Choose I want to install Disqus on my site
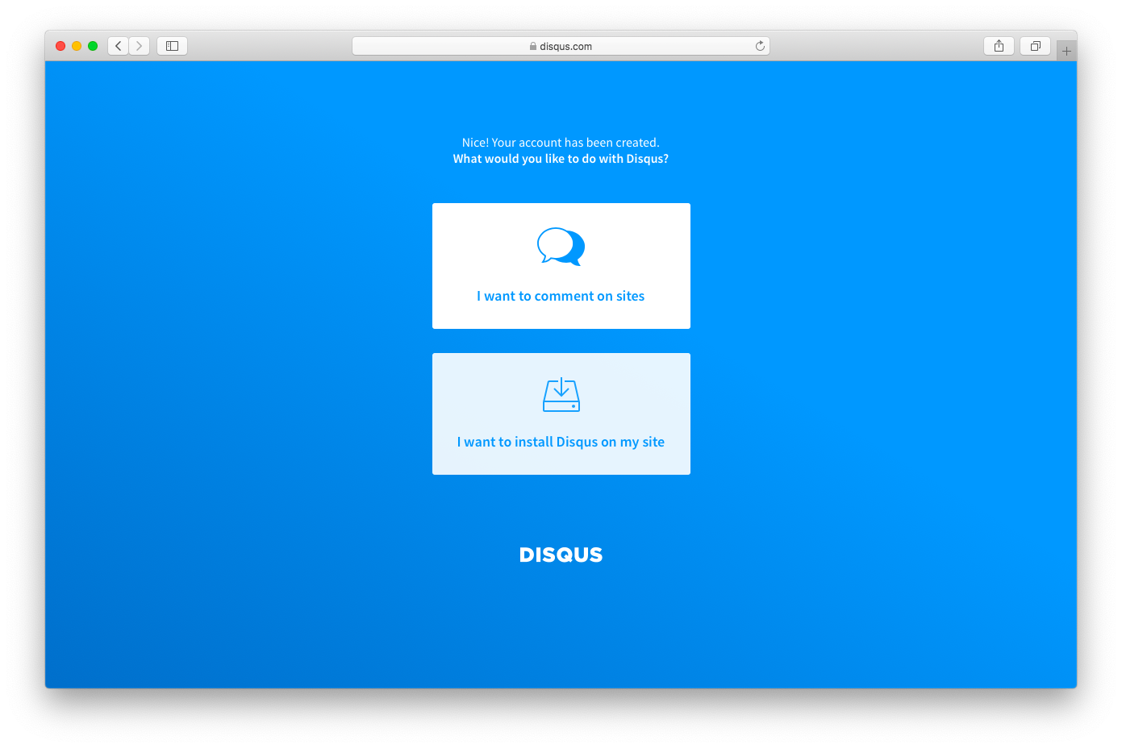This screenshot has height=748, width=1122. pos(561,413)
